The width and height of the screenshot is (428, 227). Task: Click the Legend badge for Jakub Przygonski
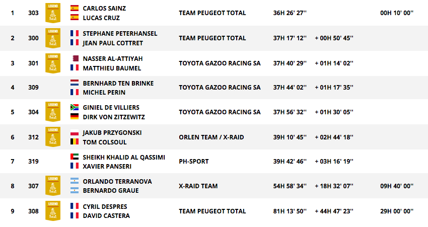point(53,137)
